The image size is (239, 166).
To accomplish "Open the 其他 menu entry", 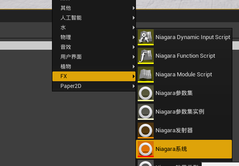I will pos(94,8).
